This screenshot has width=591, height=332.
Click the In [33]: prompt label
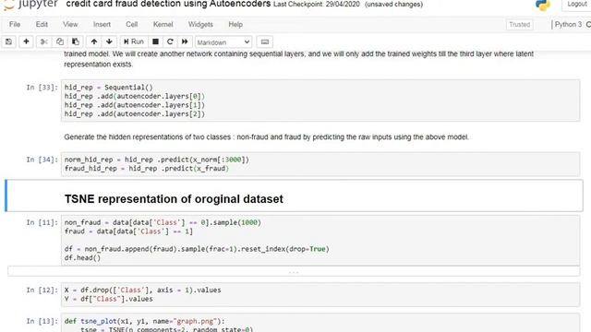click(42, 88)
